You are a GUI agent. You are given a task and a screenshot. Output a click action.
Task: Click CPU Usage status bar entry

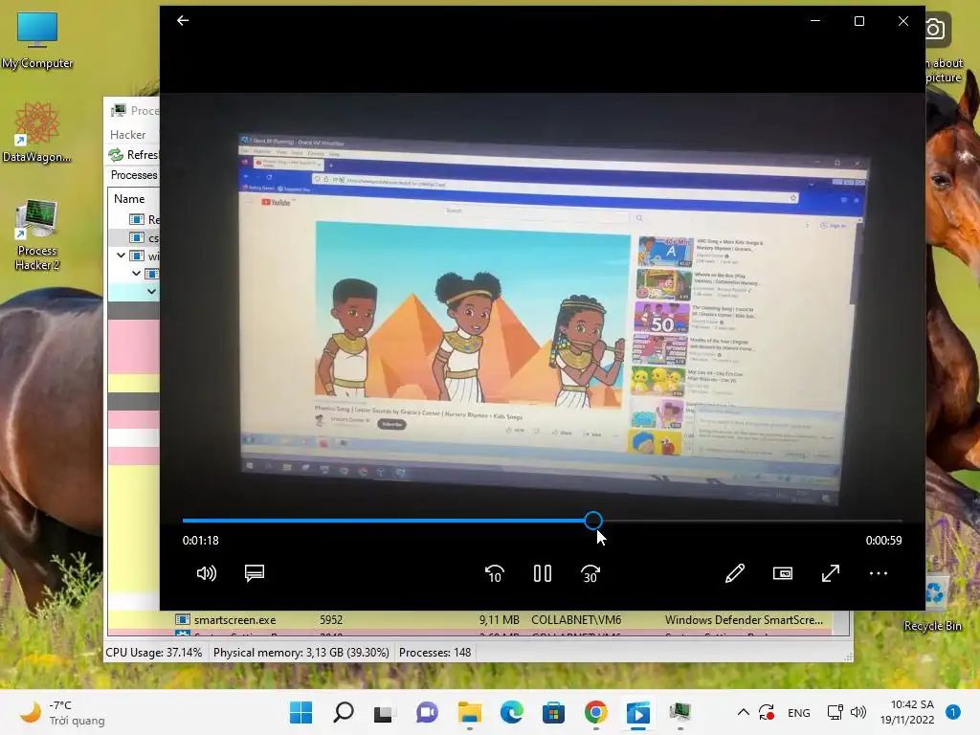coord(154,653)
